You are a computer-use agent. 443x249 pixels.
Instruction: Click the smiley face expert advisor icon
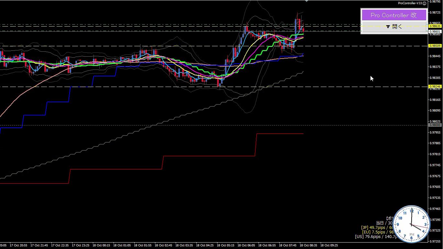point(425,3)
